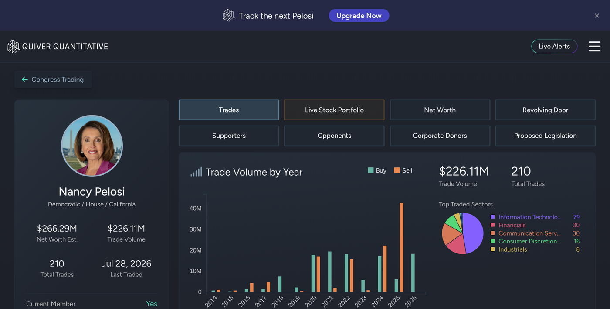Click the Industrials legend swatch
This screenshot has width=610, height=309.
click(493, 249)
